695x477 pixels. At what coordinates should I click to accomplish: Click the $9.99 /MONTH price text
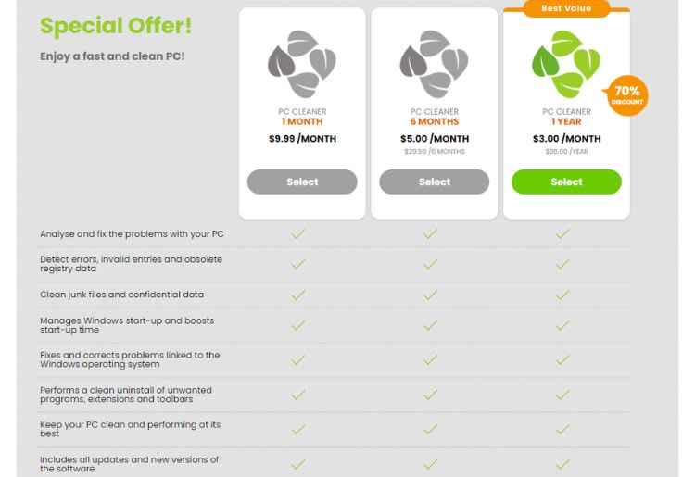click(302, 139)
